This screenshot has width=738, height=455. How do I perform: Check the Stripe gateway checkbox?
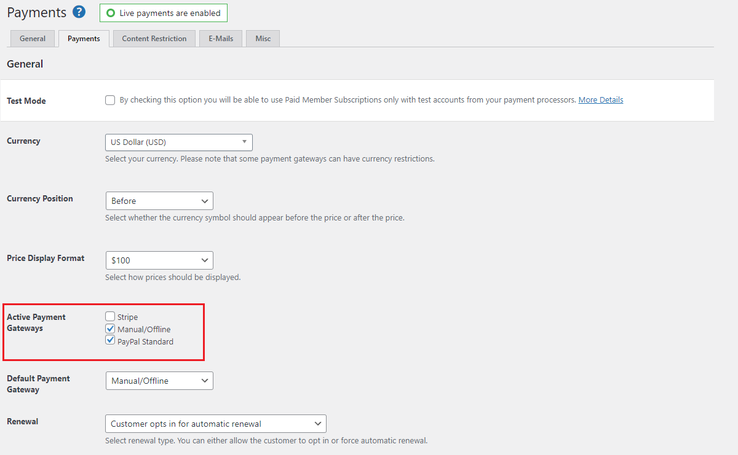click(110, 317)
